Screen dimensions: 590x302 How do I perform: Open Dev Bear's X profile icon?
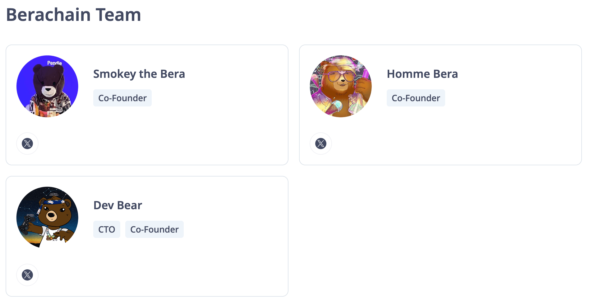coord(27,275)
